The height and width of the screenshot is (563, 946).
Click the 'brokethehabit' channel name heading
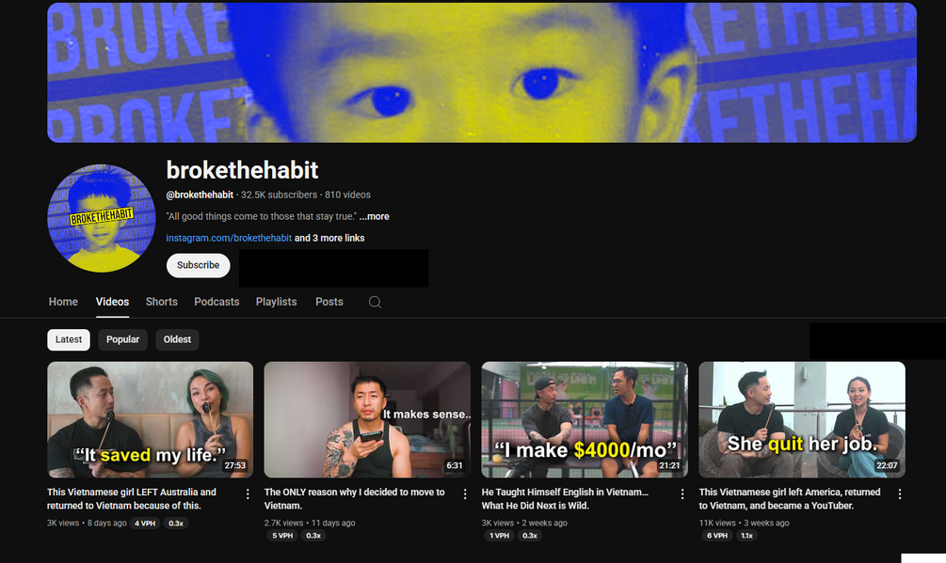click(242, 170)
